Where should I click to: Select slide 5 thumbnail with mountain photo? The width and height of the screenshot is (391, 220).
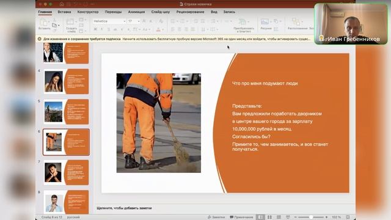[x=67, y=112]
